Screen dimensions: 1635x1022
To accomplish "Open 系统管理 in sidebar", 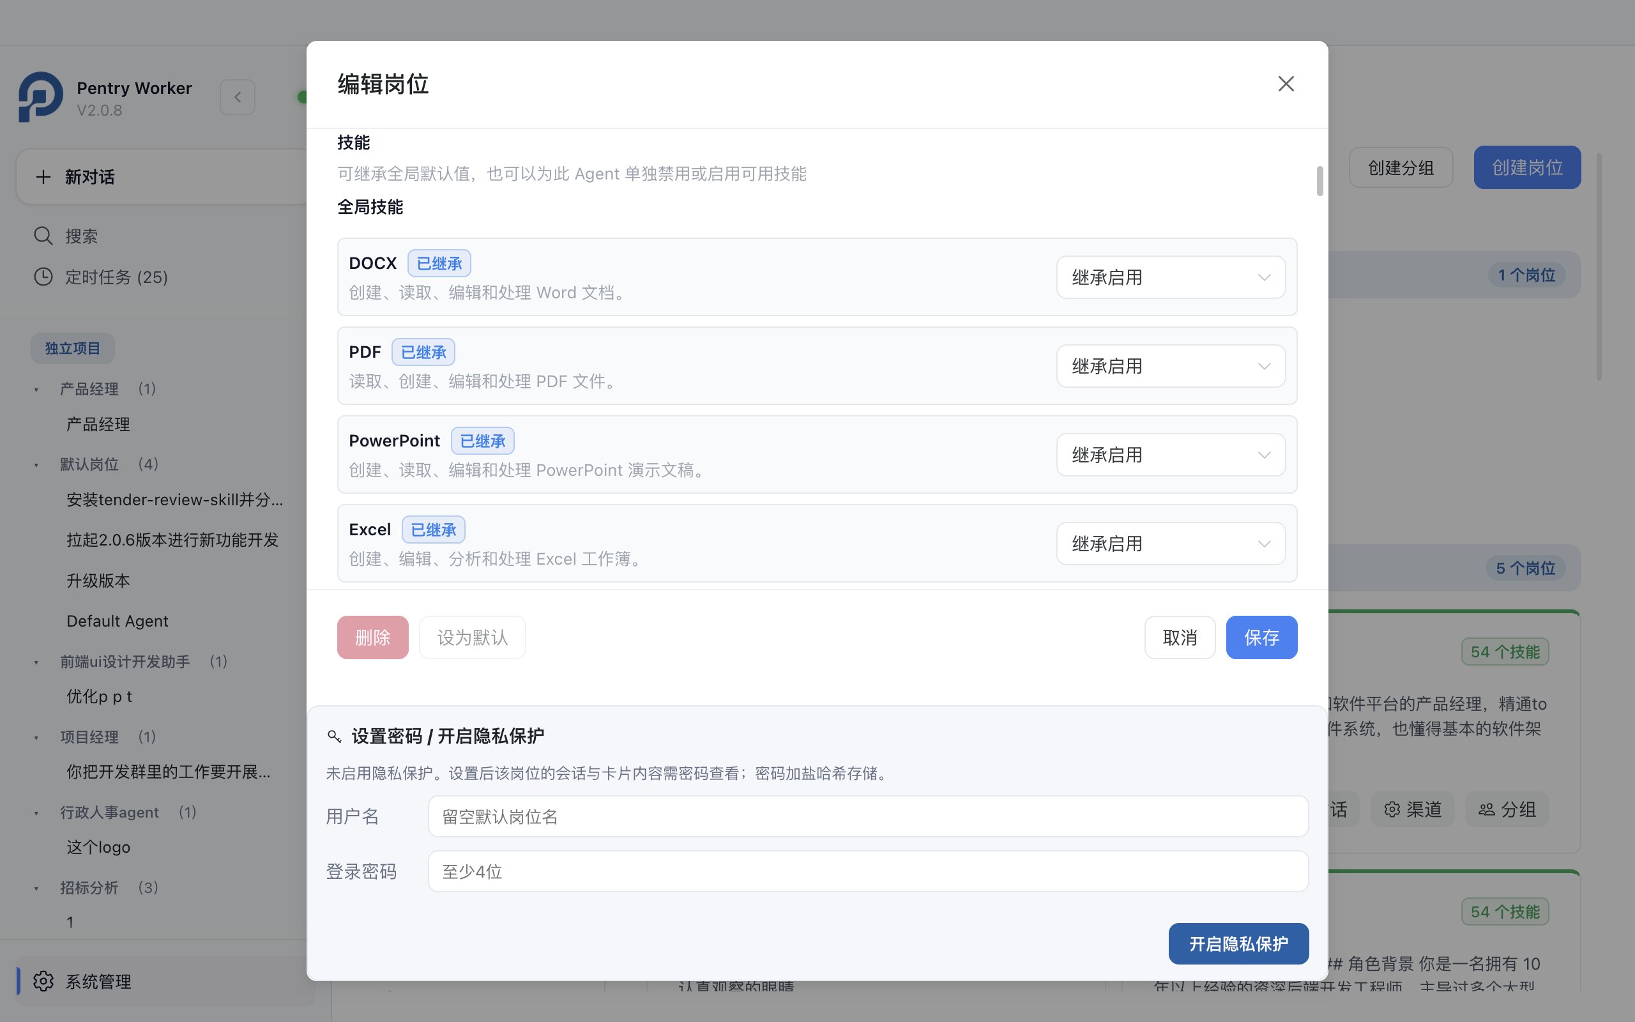I will point(165,980).
